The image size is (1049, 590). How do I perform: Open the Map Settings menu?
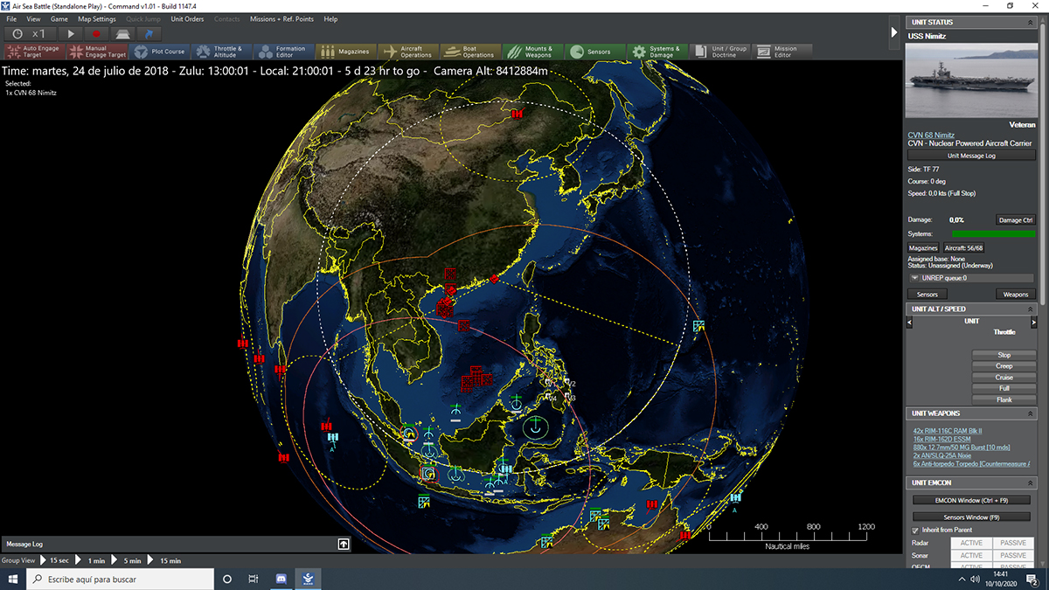click(97, 18)
